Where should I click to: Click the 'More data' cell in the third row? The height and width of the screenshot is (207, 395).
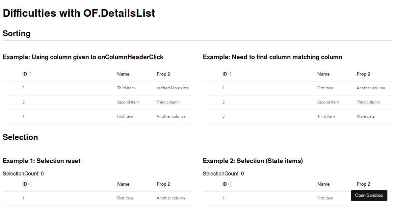[x=365, y=116]
